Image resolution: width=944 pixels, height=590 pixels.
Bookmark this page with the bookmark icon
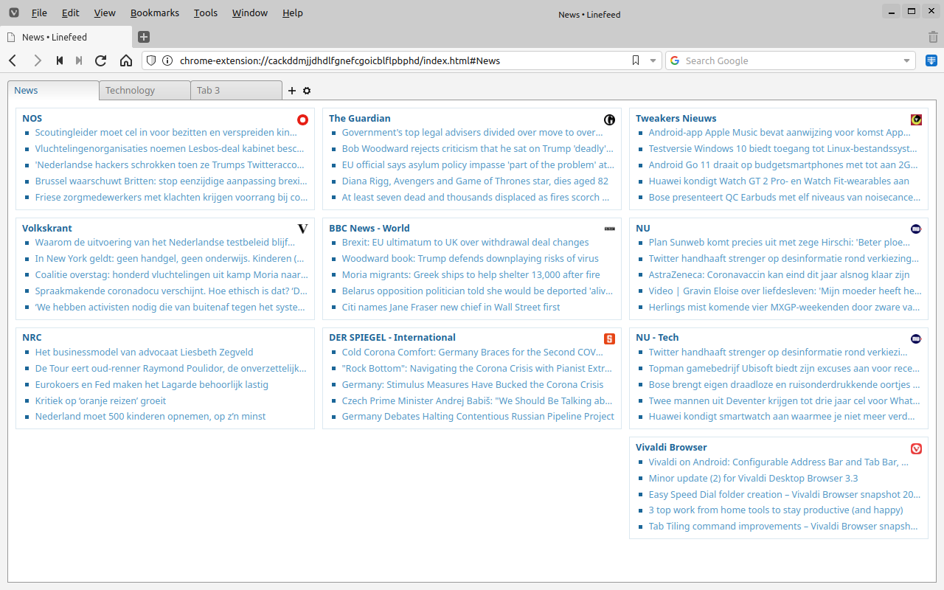coord(636,60)
